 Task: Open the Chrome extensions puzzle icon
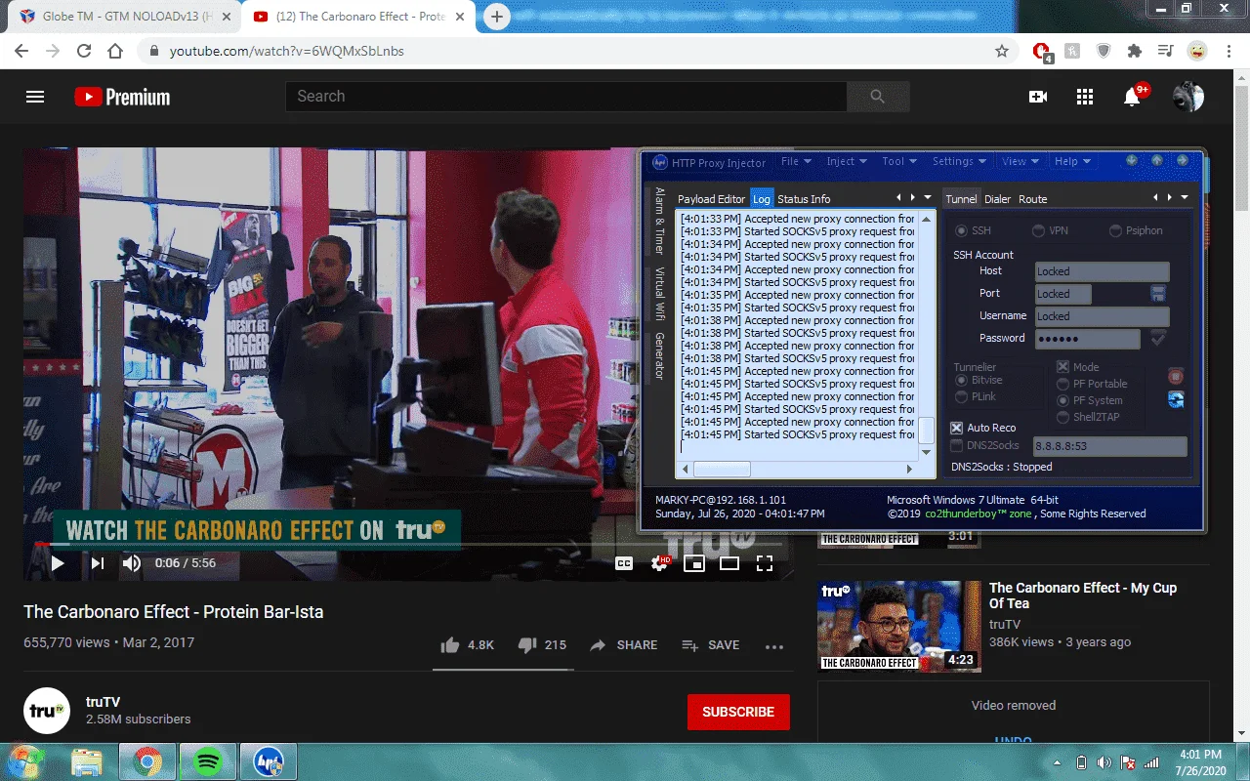tap(1134, 51)
